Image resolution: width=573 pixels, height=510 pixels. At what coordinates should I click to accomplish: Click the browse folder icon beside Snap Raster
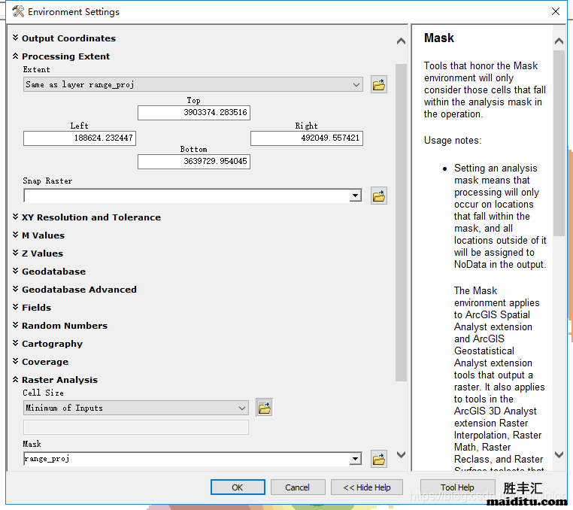tap(379, 196)
